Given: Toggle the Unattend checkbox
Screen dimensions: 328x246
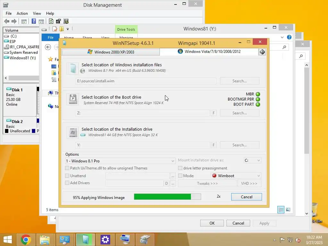Looking at the screenshot, I should (67, 176).
